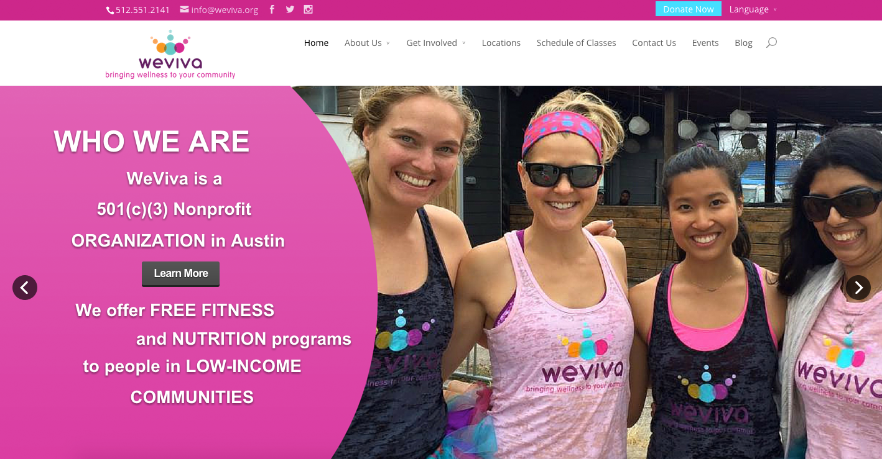The width and height of the screenshot is (882, 459).
Task: Advance slider with right arrow button
Action: click(x=858, y=288)
